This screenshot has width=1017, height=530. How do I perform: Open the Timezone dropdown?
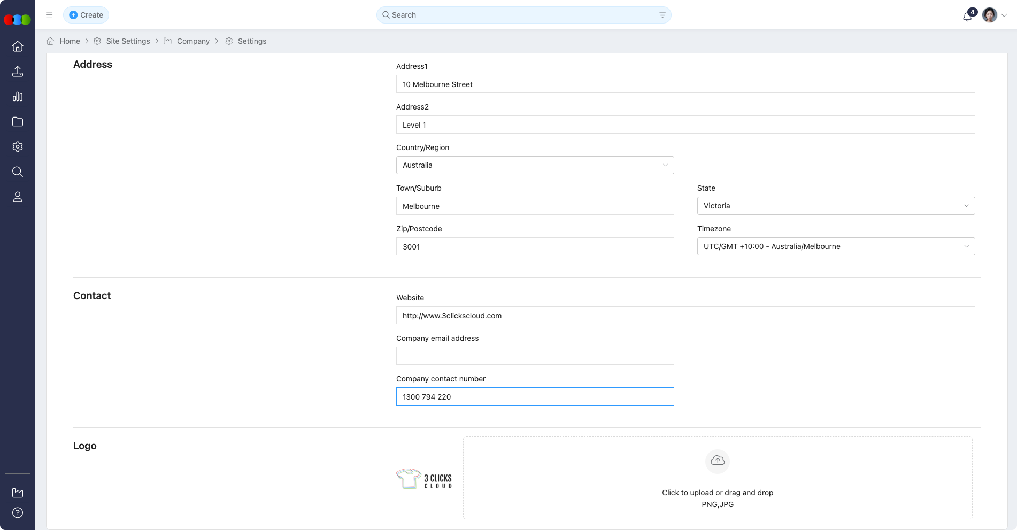[836, 246]
